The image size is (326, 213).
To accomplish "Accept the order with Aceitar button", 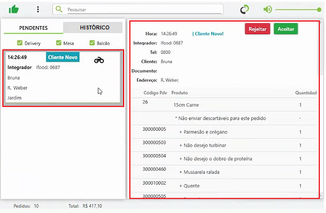I will coord(286,29).
